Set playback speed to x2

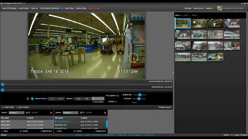coord(78,99)
